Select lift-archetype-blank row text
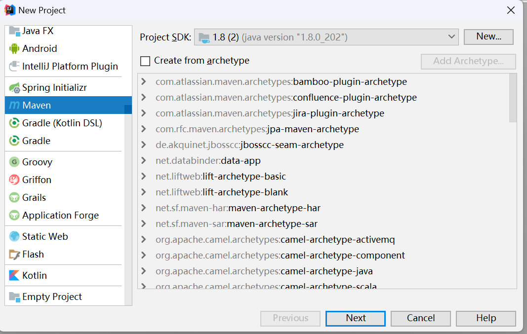The image size is (527, 334). coord(222,192)
